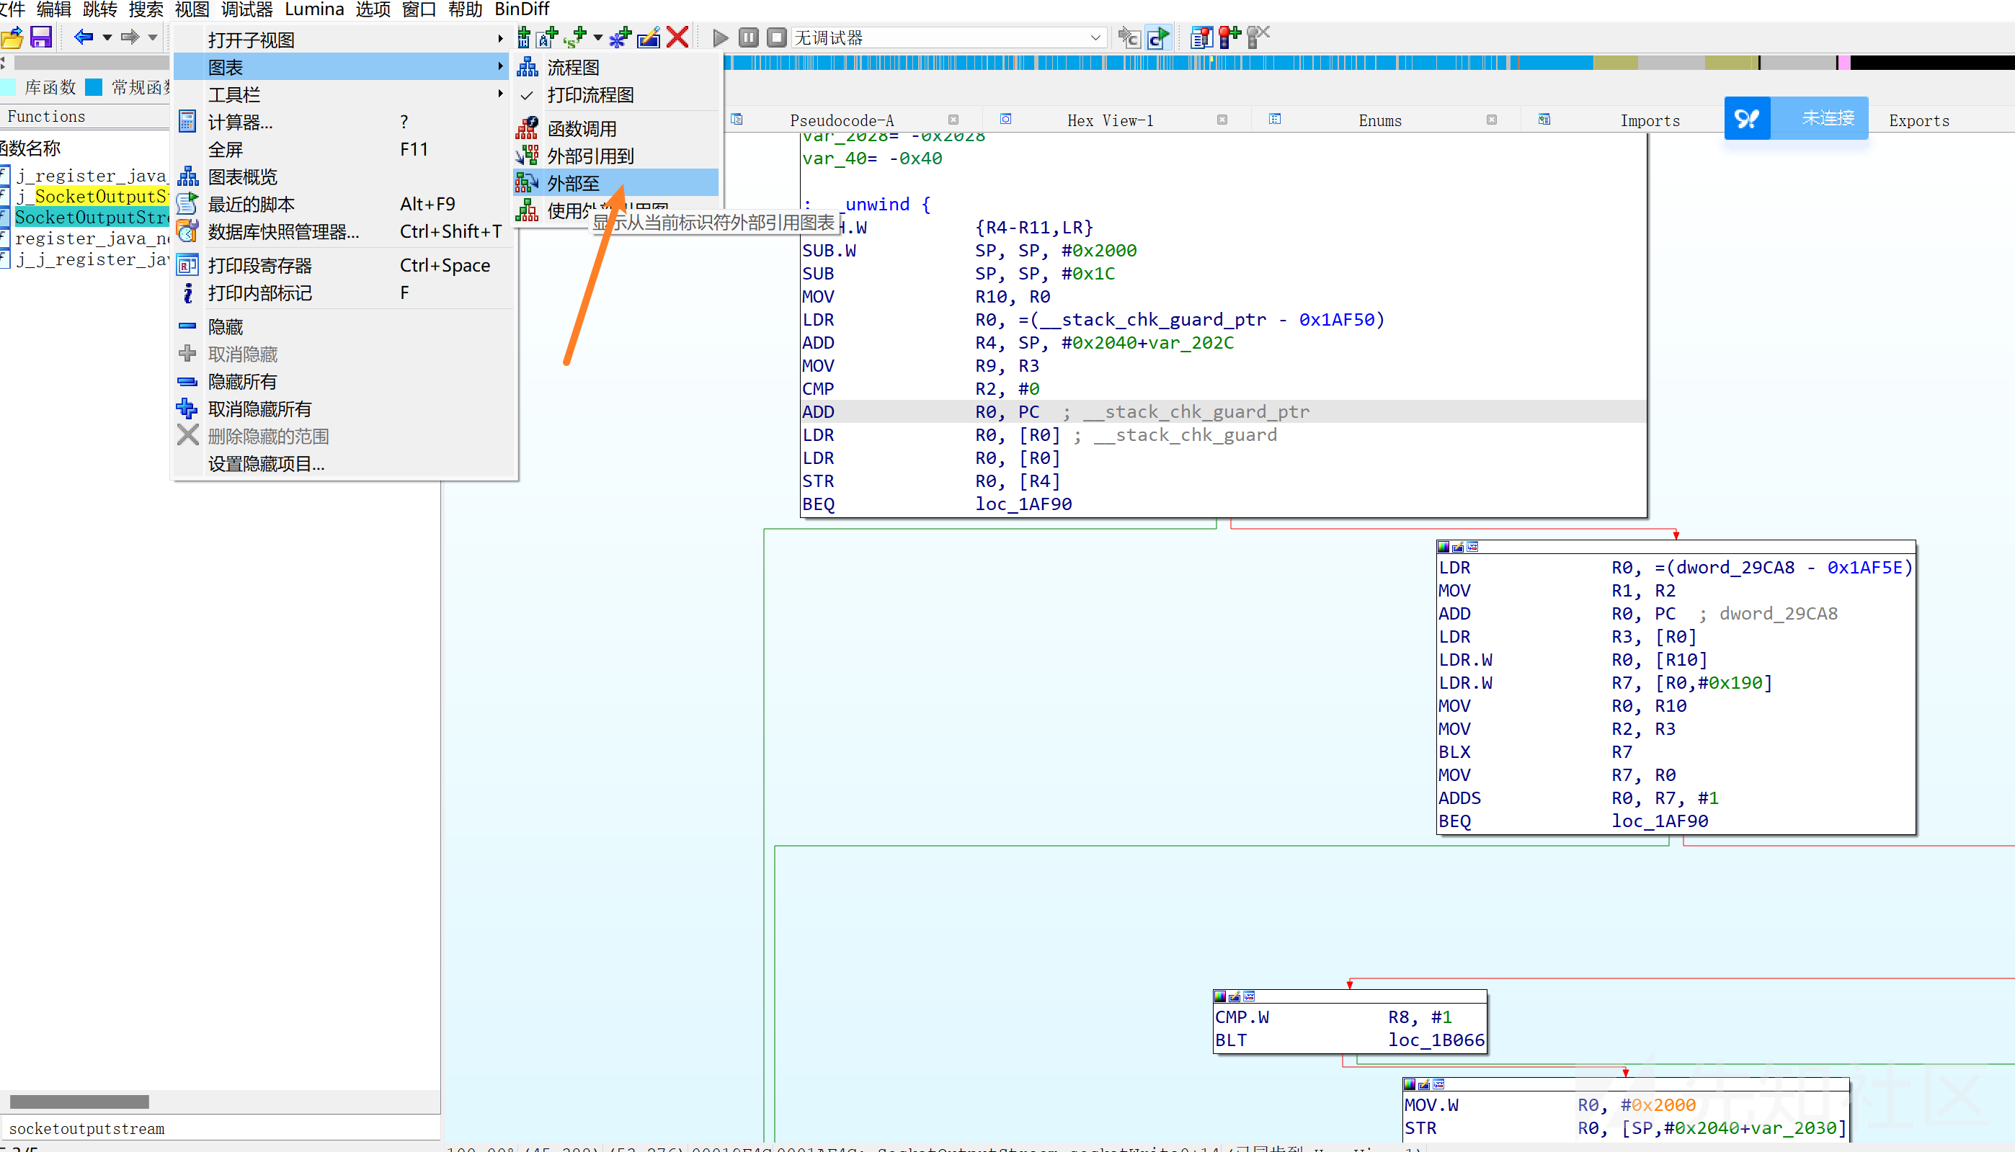Open the BinDiff menu
2015x1152 pixels.
(x=522, y=9)
